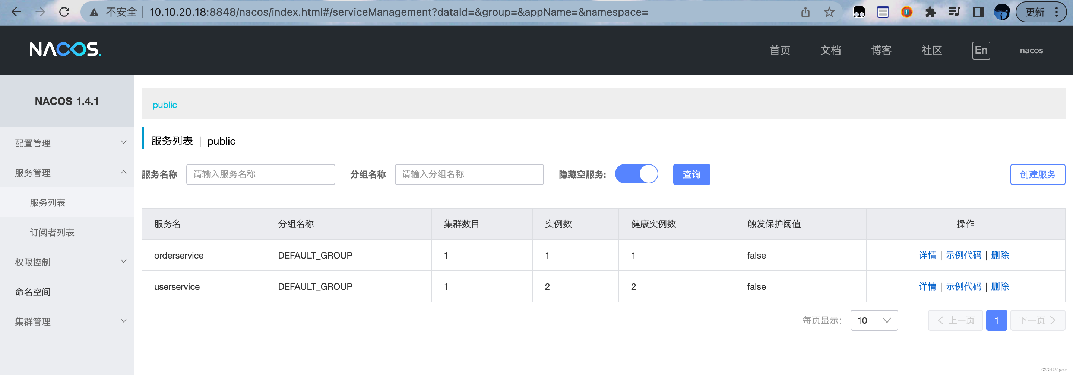
Task: Open the browser profile avatar
Action: pos(1002,12)
